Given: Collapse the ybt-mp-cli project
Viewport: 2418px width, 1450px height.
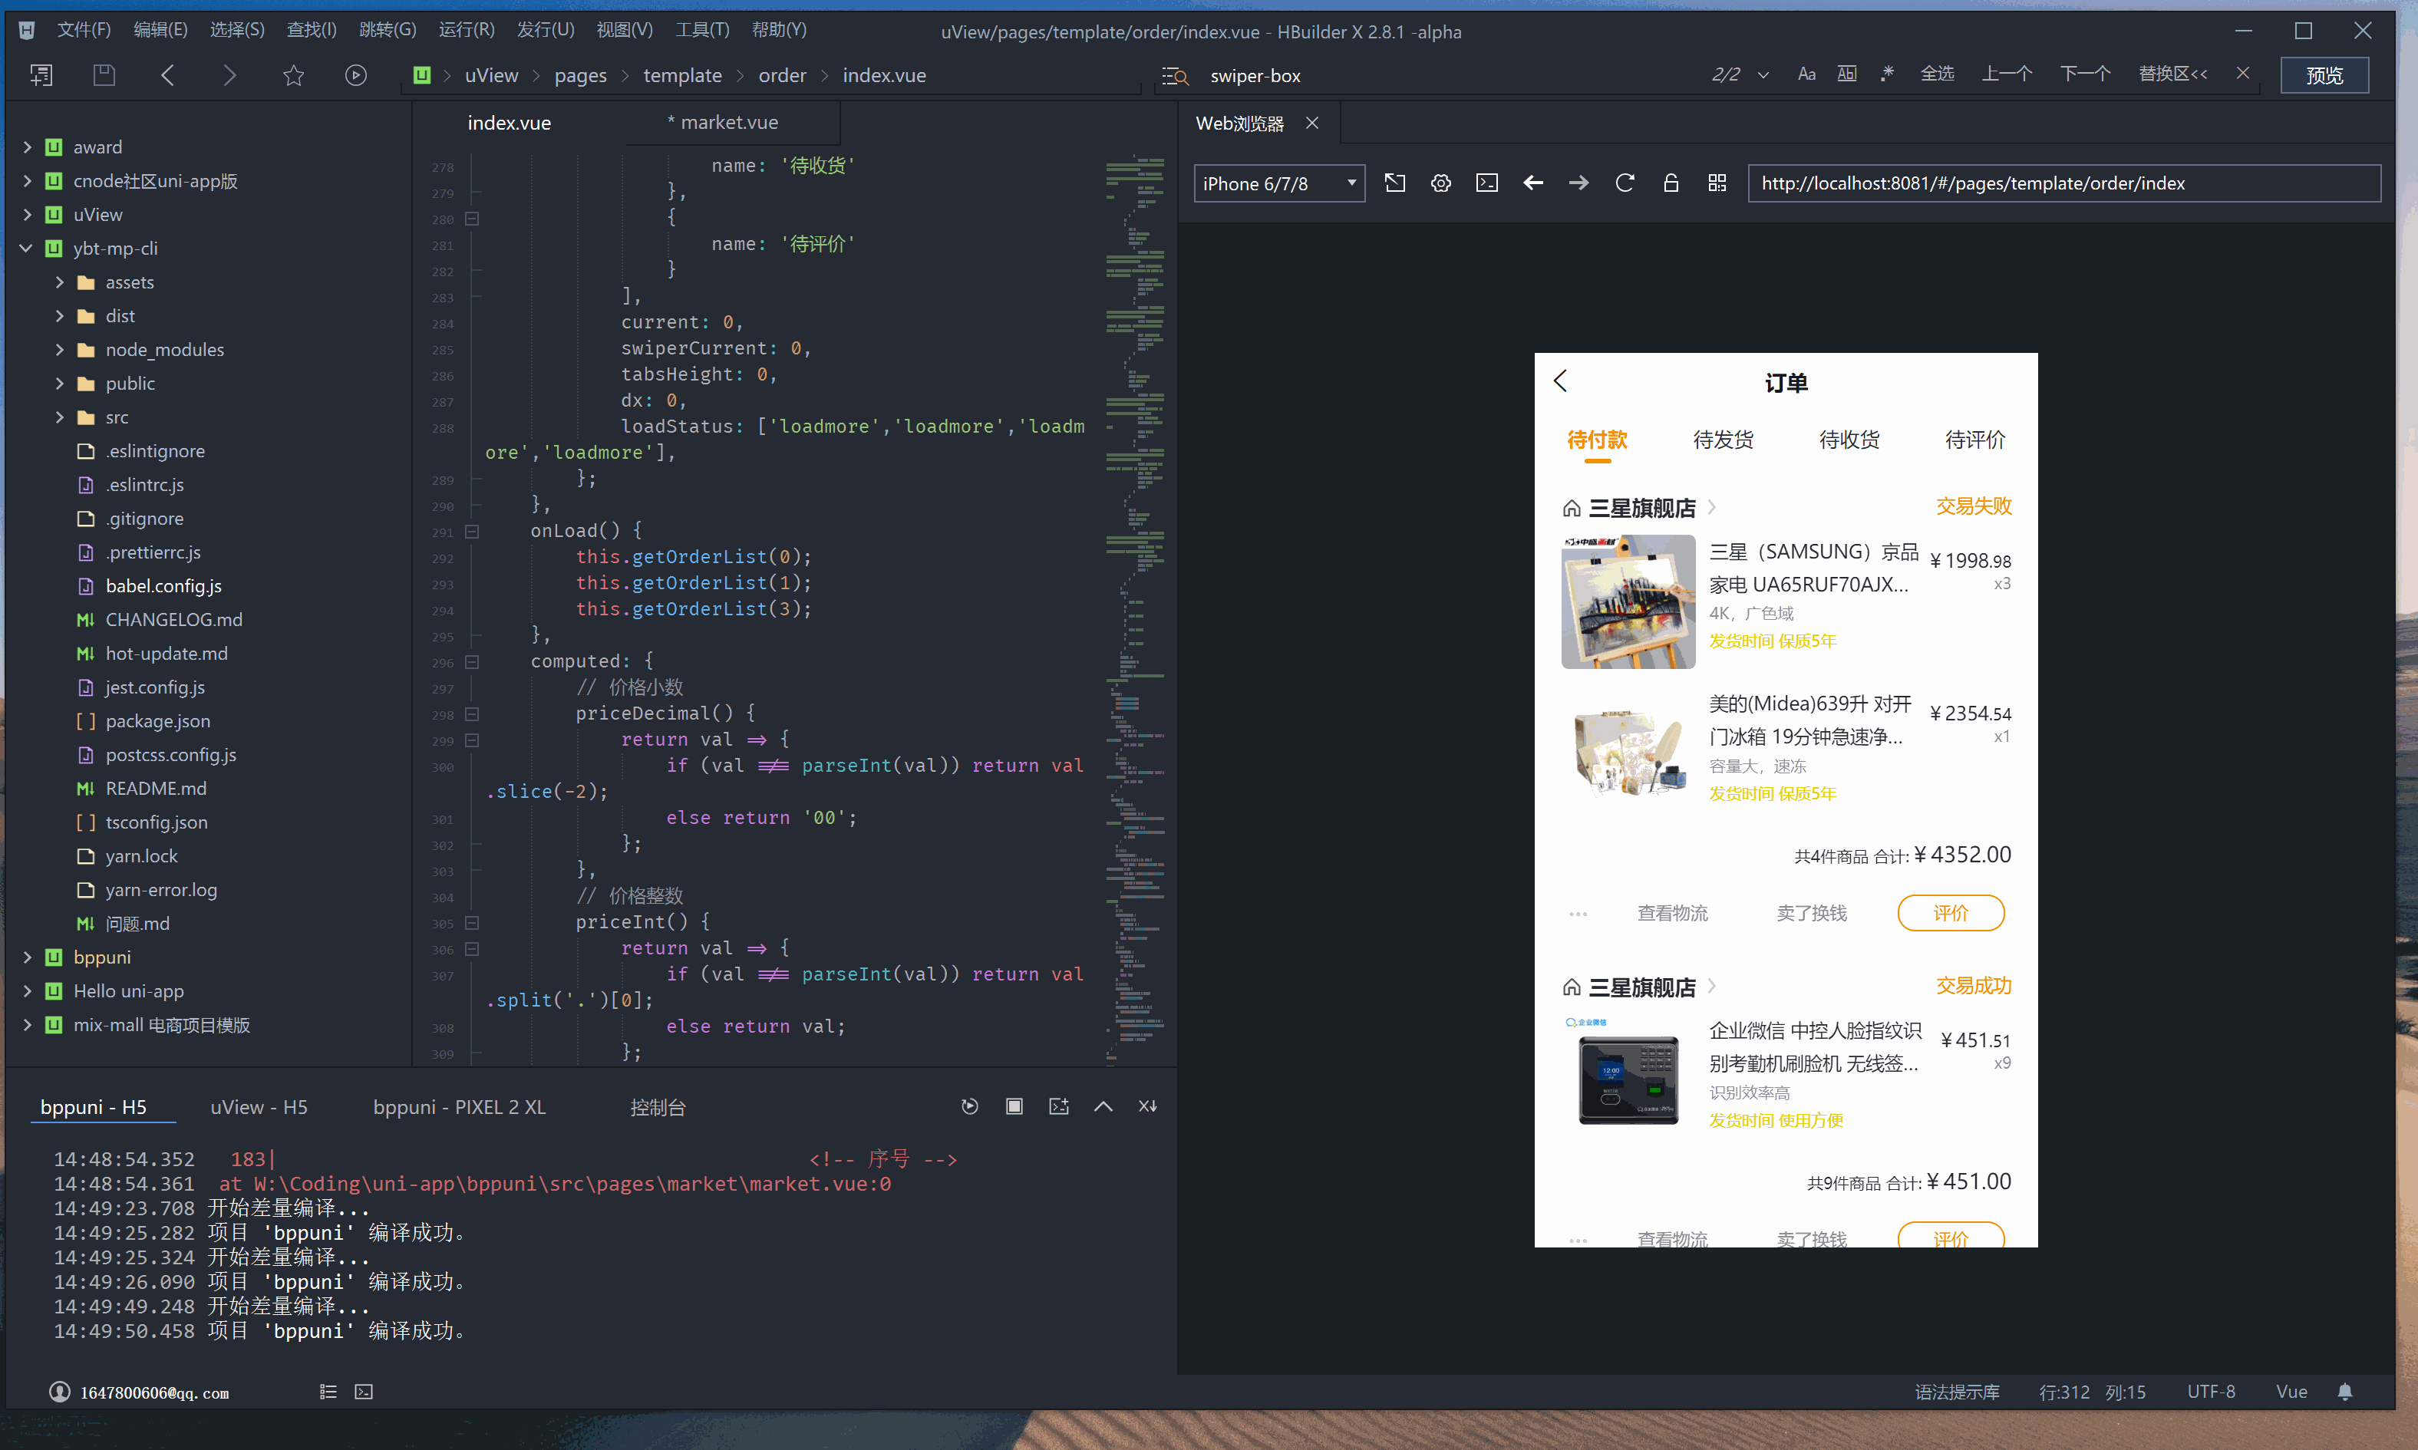Looking at the screenshot, I should [x=28, y=248].
